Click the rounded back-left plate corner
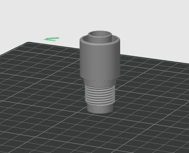 28,43
